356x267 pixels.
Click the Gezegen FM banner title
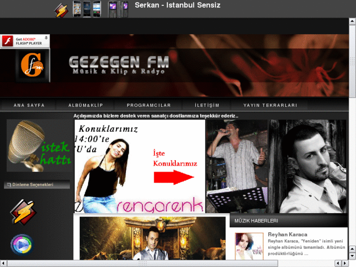click(x=119, y=65)
